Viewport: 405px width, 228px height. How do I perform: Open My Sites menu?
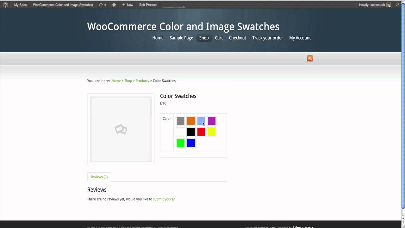[x=20, y=5]
